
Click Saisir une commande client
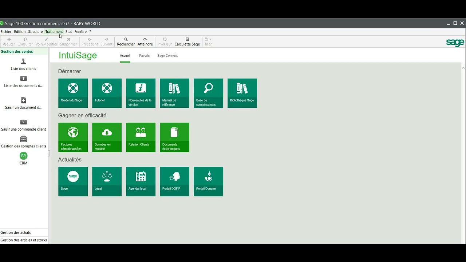[x=23, y=125]
